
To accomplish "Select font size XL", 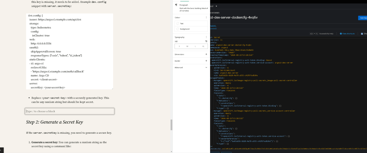I will point(203,46).
